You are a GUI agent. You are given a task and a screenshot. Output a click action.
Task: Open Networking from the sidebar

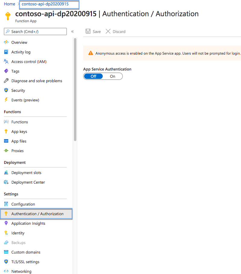click(22, 271)
